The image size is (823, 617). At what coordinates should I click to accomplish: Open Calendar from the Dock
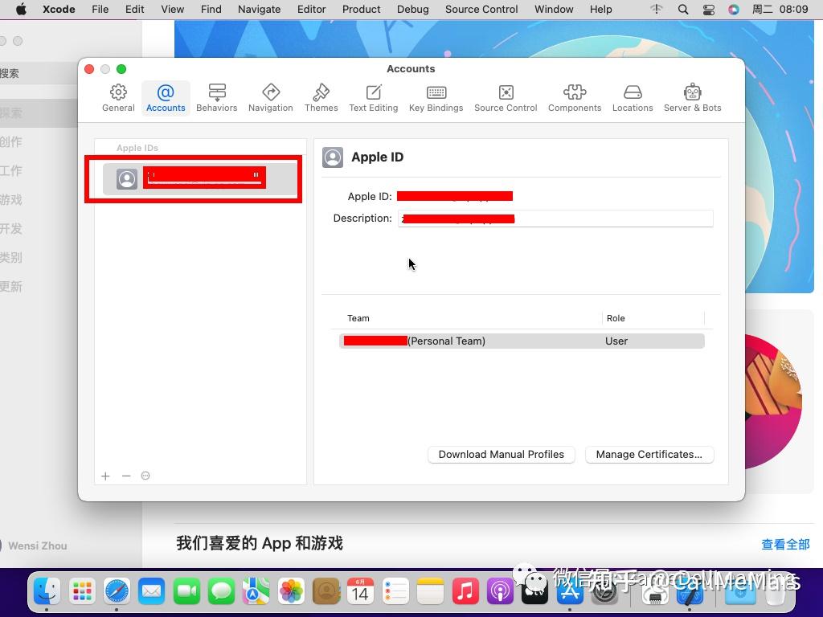tap(361, 591)
